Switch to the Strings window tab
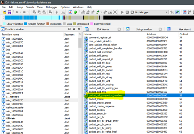194x134 pixels. coord(144,29)
